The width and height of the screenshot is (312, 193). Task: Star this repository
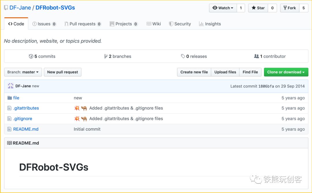258,8
